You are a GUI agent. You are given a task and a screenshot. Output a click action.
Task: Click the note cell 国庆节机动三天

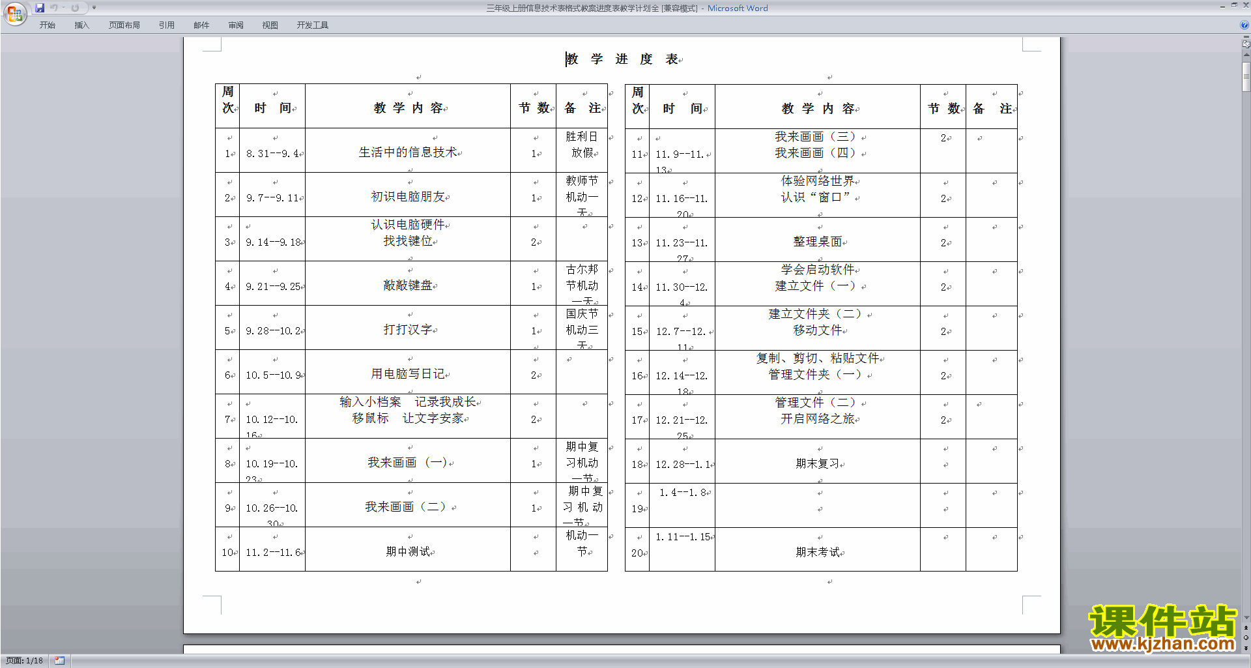click(x=582, y=329)
